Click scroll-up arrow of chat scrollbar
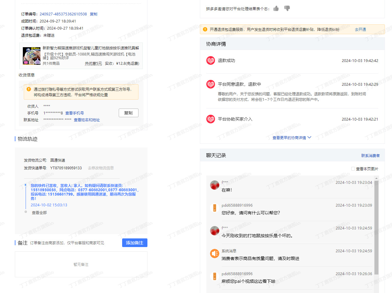Image resolution: width=392 pixels, height=293 pixels. pyautogui.click(x=376, y=179)
